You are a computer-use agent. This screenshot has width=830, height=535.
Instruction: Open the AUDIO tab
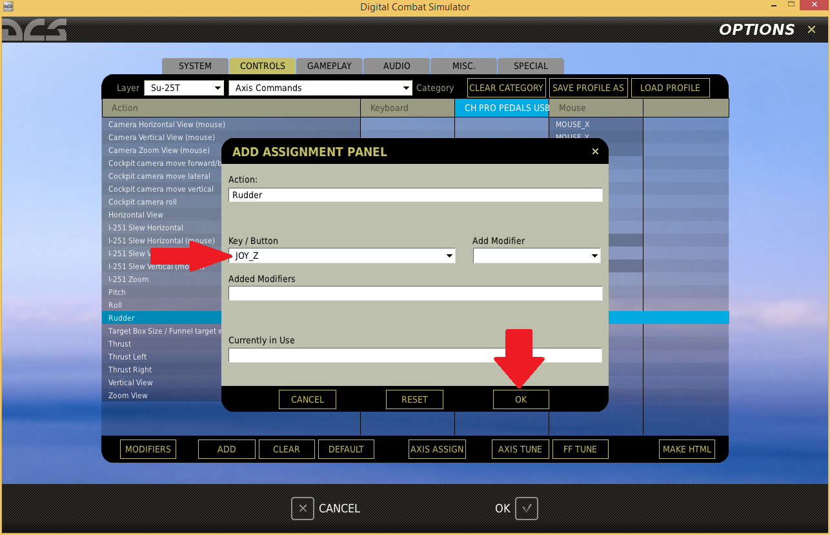coord(396,66)
